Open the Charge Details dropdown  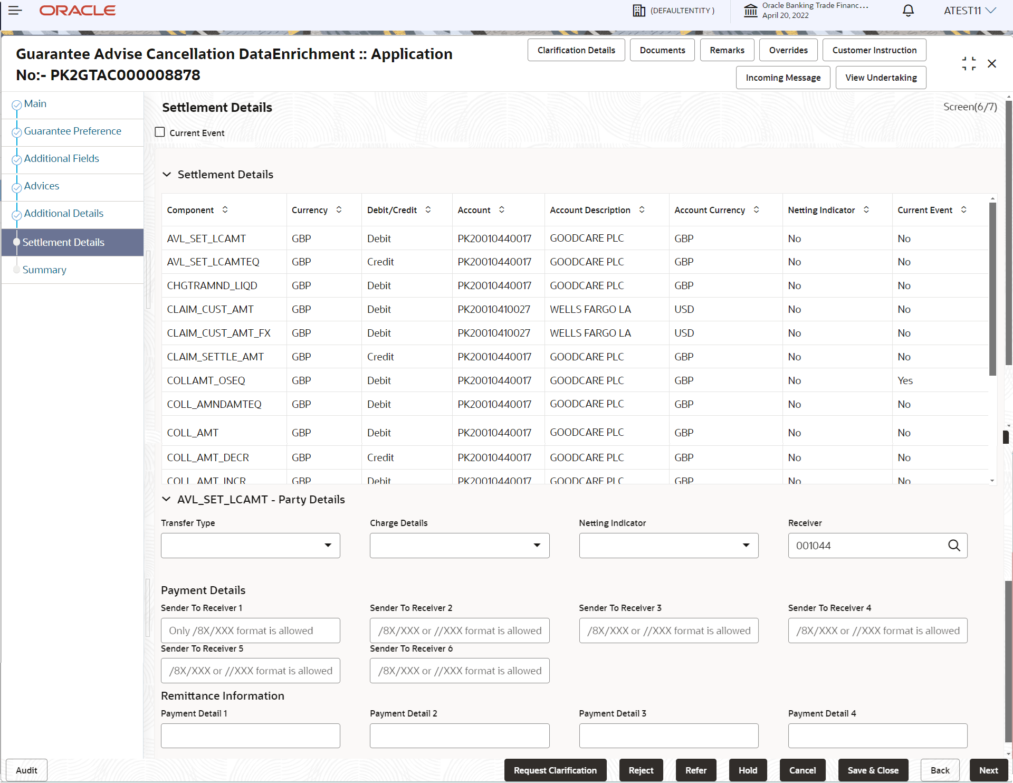coord(537,546)
